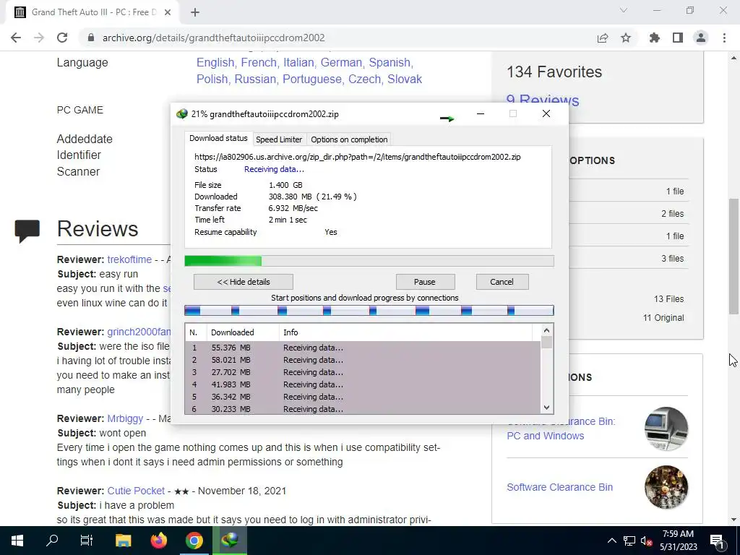The image size is (740, 555).
Task: Select connection row 5 with 36.342 MB
Action: click(x=363, y=397)
